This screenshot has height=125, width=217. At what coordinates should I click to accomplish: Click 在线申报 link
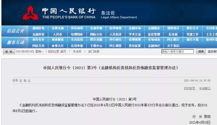coord(77,46)
